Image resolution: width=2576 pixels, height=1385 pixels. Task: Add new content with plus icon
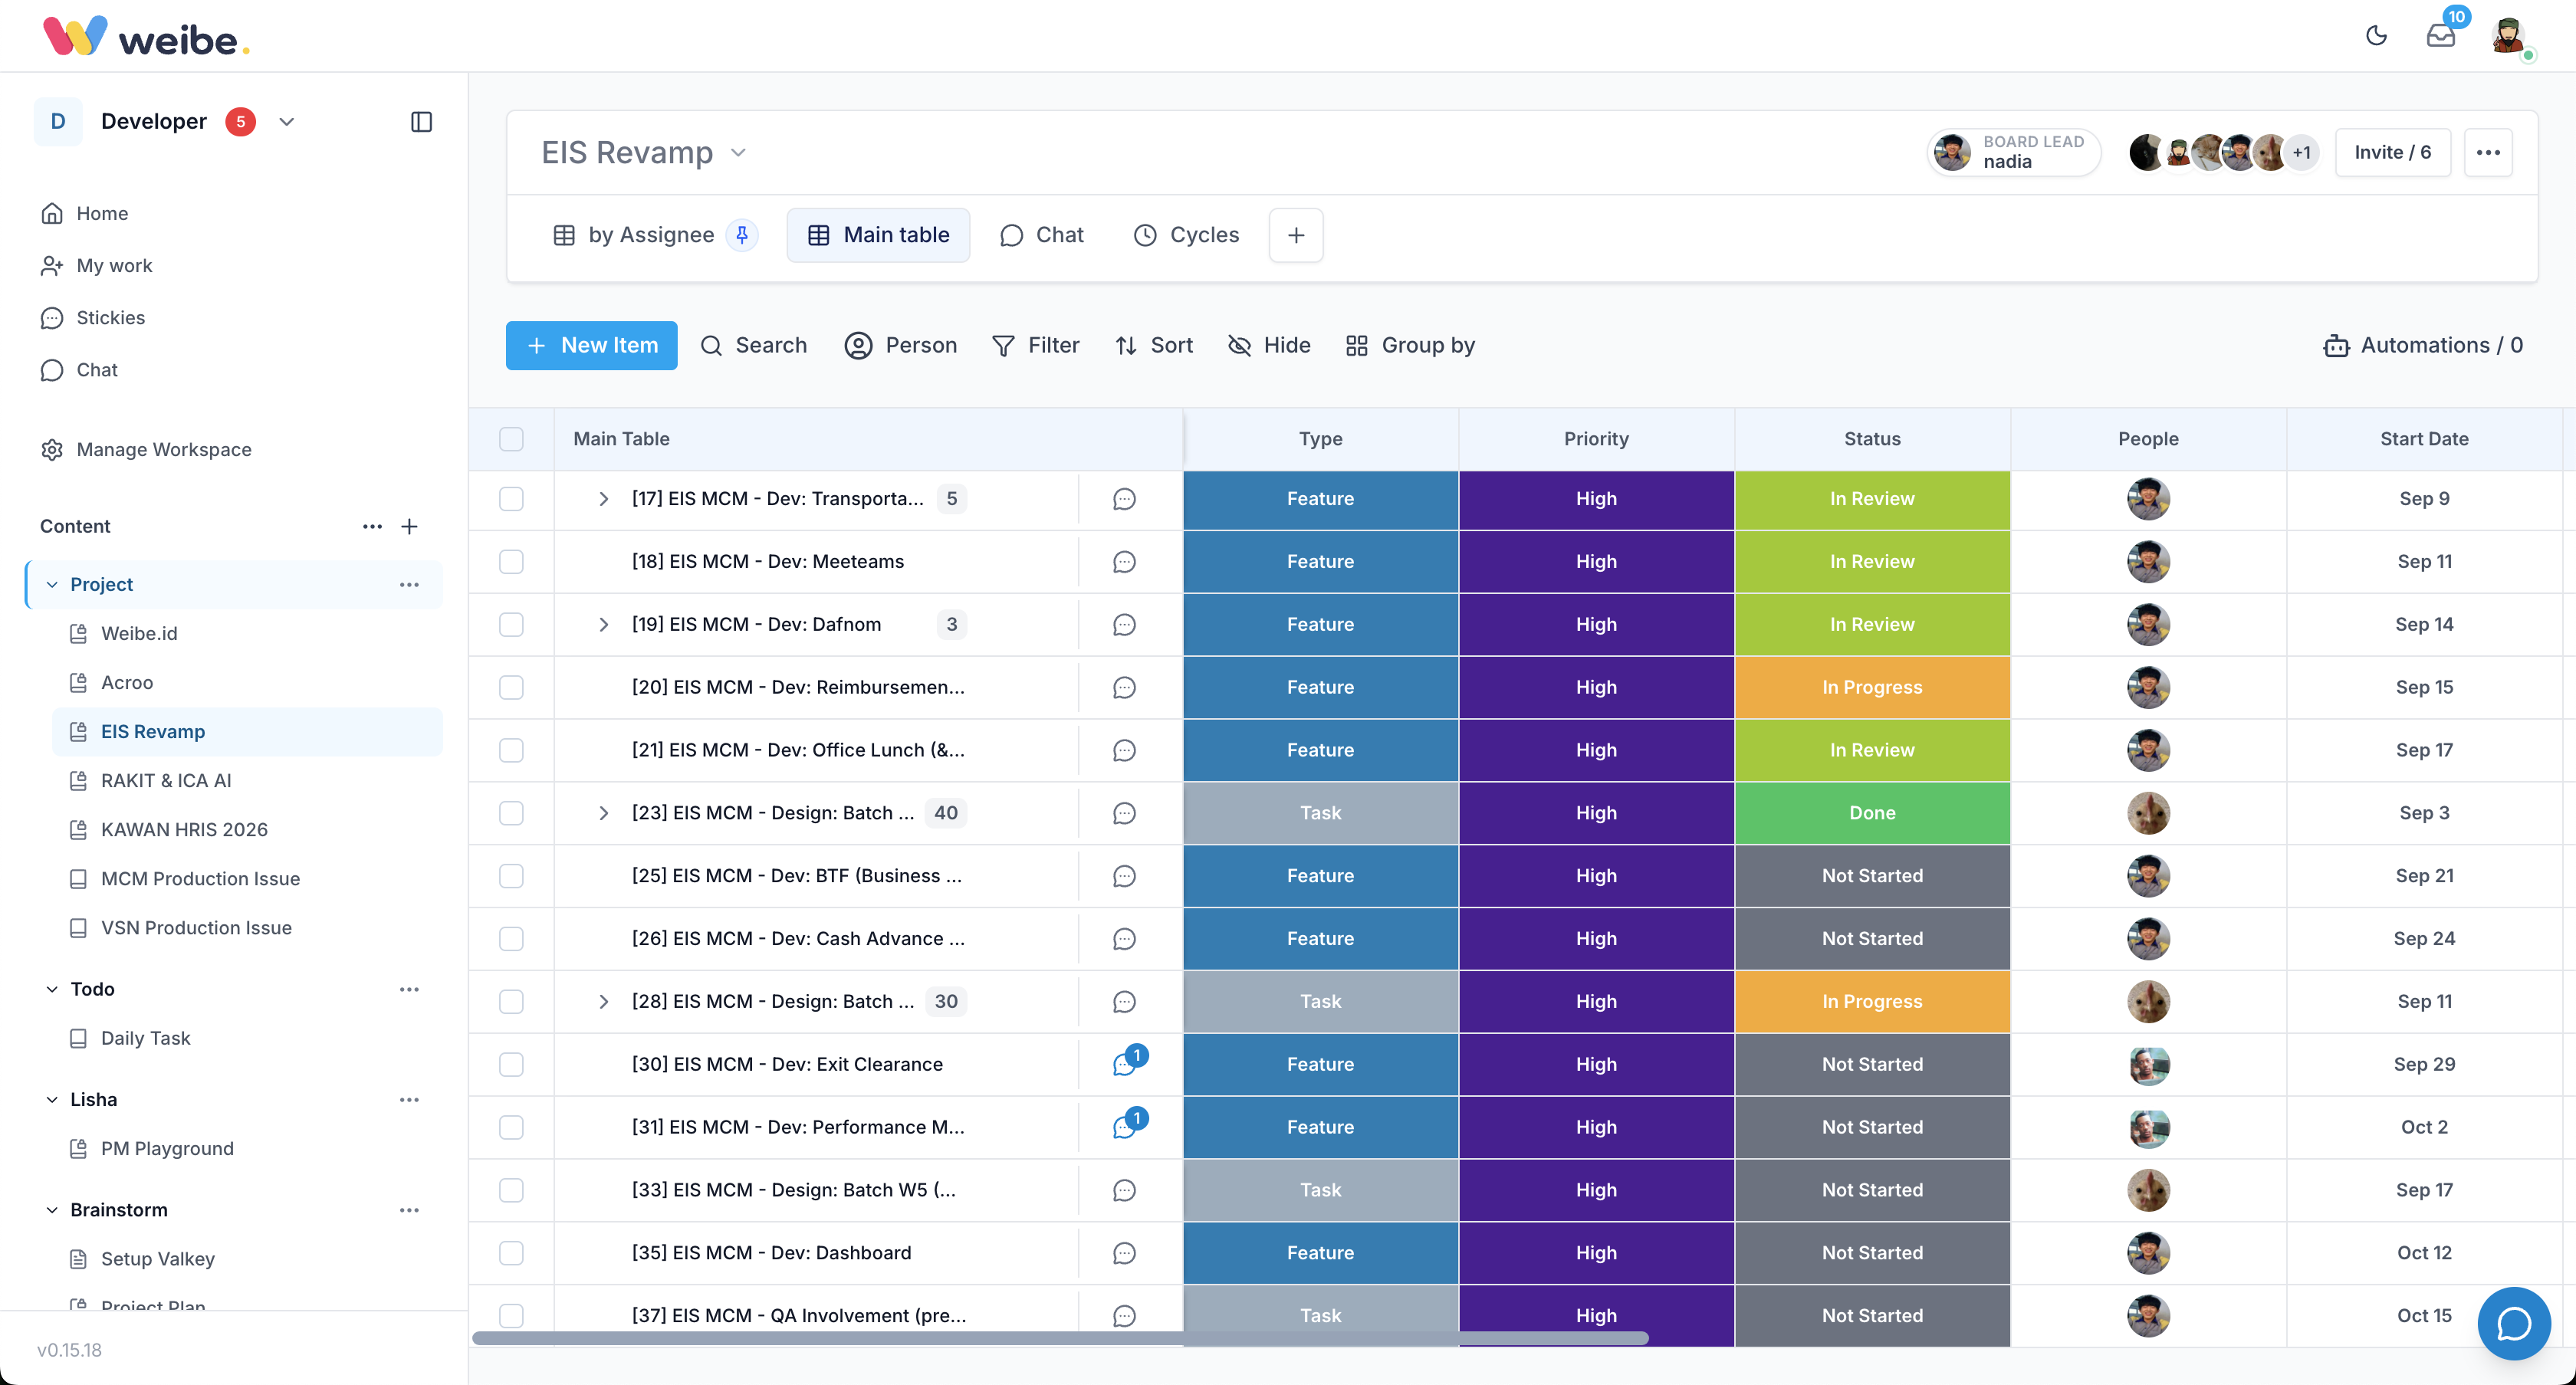409,526
